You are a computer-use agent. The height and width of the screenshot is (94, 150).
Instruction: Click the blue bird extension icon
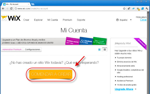pyautogui.click(x=133, y=8)
